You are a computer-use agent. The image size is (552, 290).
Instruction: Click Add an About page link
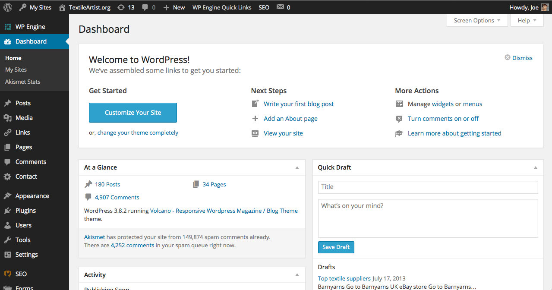pos(290,119)
